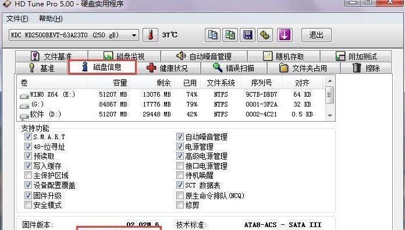Toggle the 原生命令排队 (NCQ) checkbox
The width and height of the screenshot is (405, 230).
point(180,195)
